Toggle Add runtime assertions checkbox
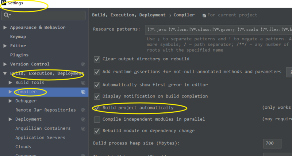The height and width of the screenshot is (156, 292). pyautogui.click(x=97, y=72)
